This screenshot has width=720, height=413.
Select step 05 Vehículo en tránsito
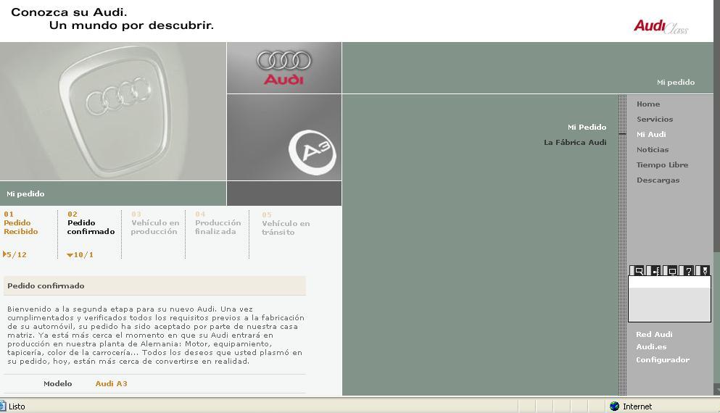click(286, 223)
